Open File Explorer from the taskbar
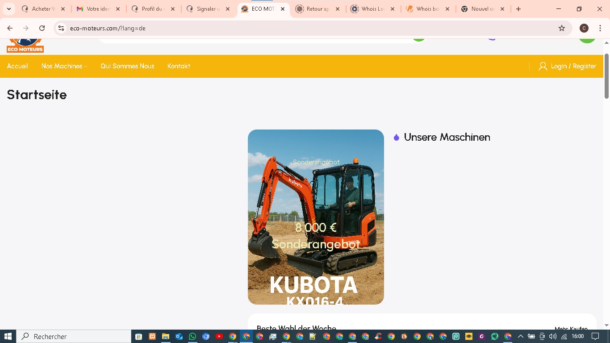 pyautogui.click(x=166, y=336)
